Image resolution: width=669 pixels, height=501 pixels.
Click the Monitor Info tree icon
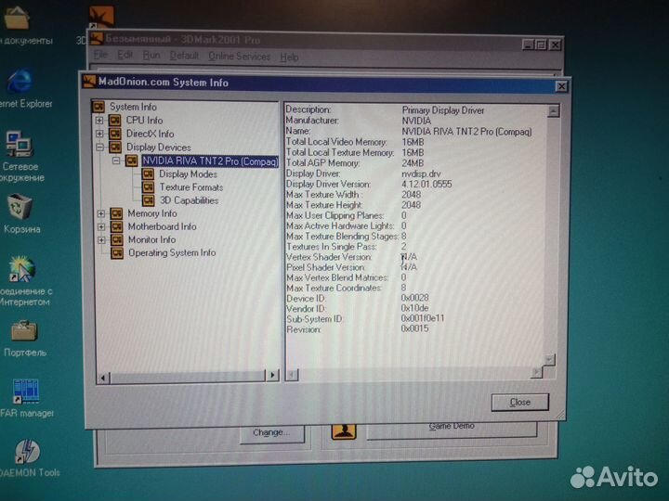pyautogui.click(x=116, y=240)
